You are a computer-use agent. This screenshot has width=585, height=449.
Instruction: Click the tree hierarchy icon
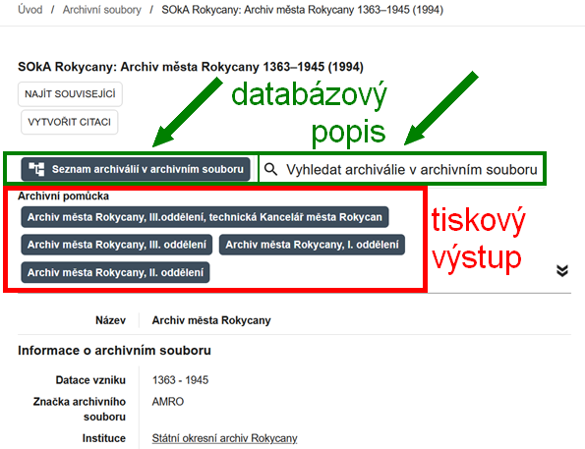pos(36,169)
